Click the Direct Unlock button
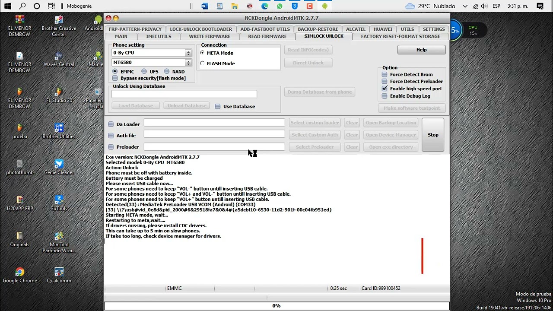The height and width of the screenshot is (311, 553). point(308,63)
